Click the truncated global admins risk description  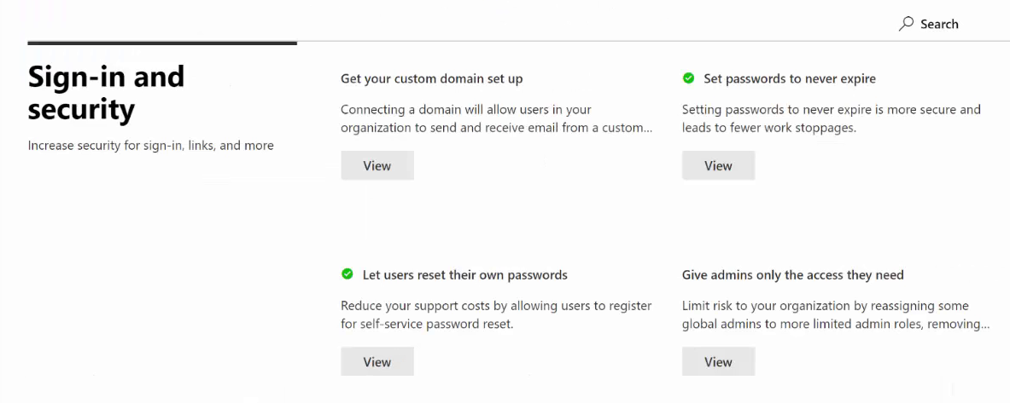tap(836, 315)
